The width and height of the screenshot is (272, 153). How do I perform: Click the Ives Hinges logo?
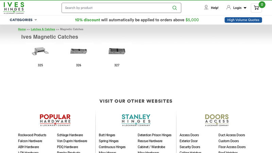pos(14,8)
